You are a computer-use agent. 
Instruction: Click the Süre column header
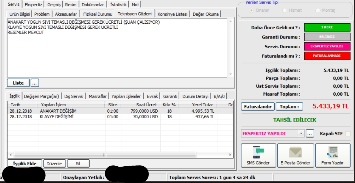113,105
